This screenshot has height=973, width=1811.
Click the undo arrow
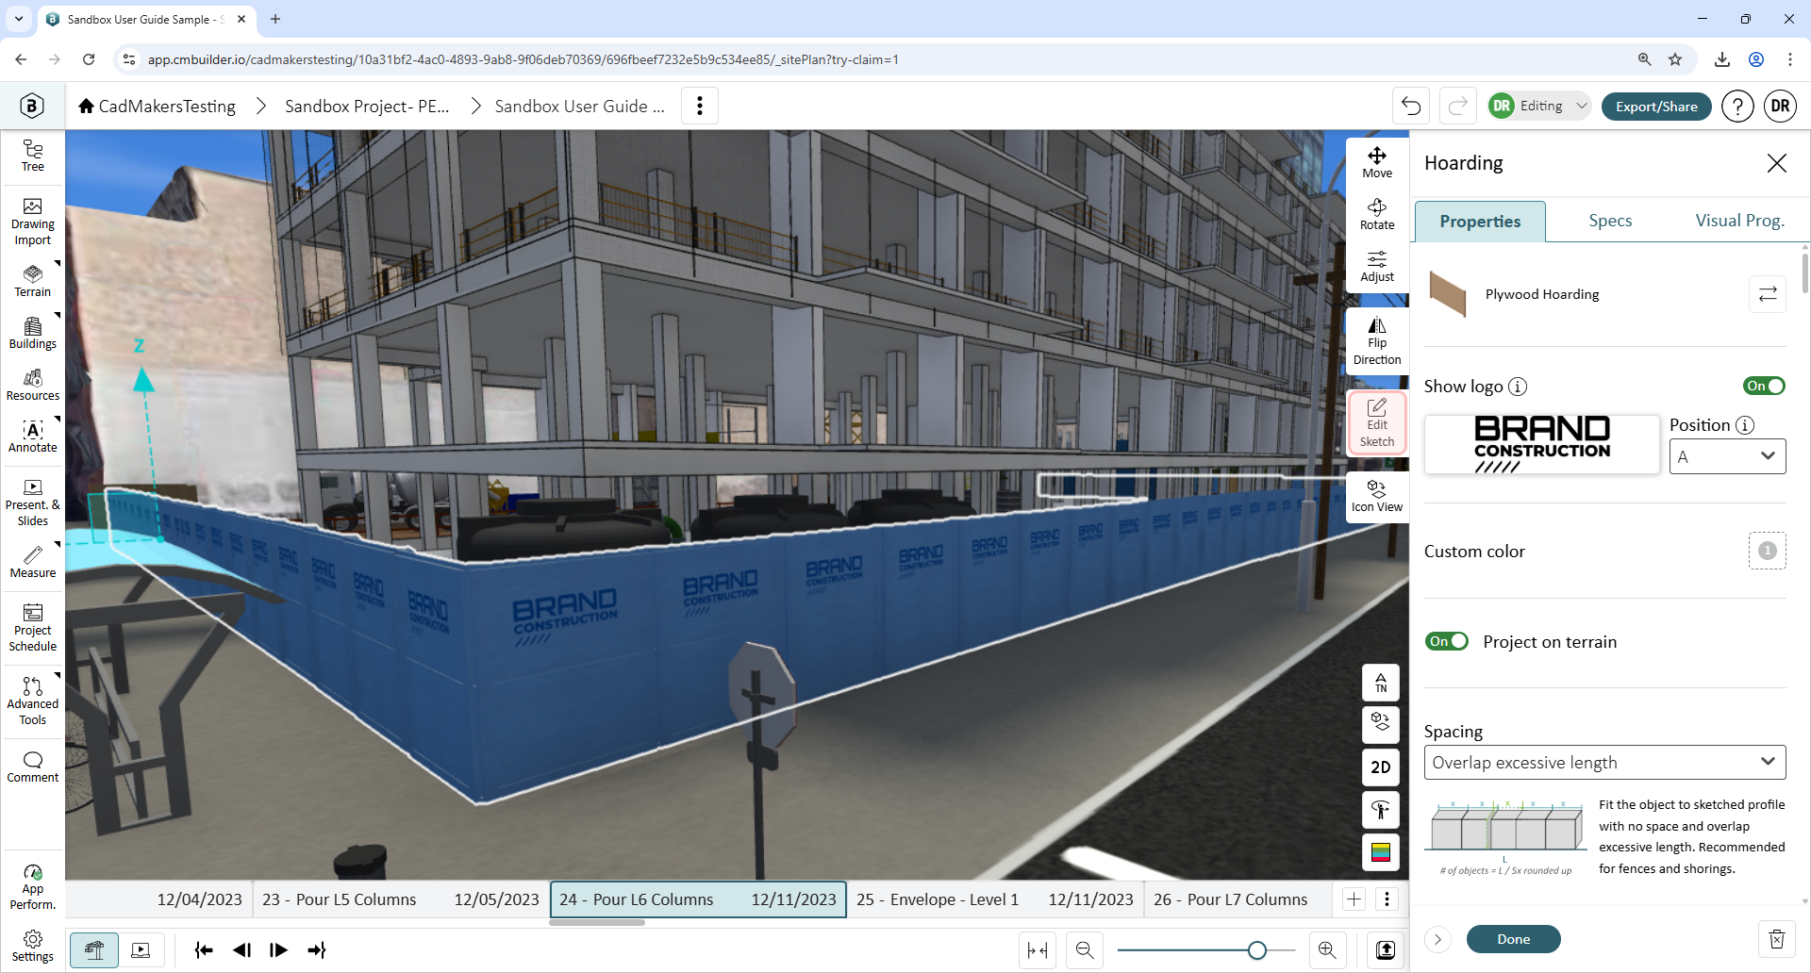pyautogui.click(x=1411, y=106)
